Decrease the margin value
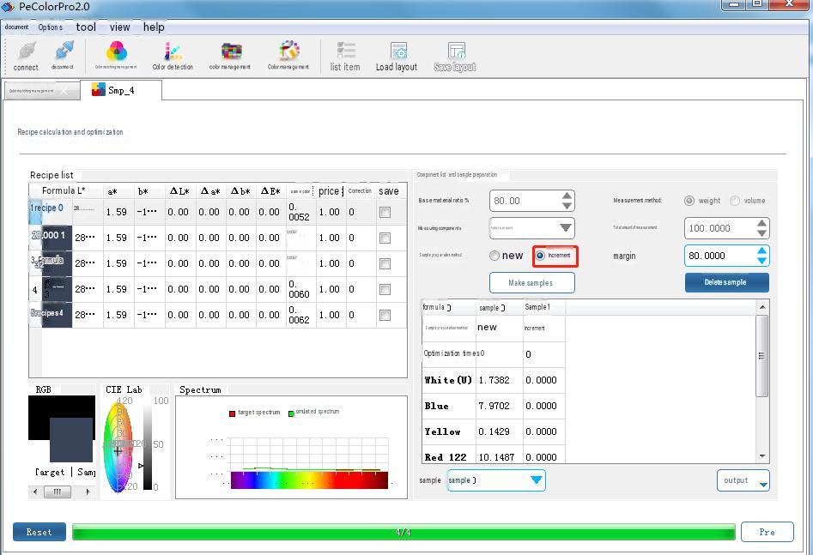 (761, 261)
